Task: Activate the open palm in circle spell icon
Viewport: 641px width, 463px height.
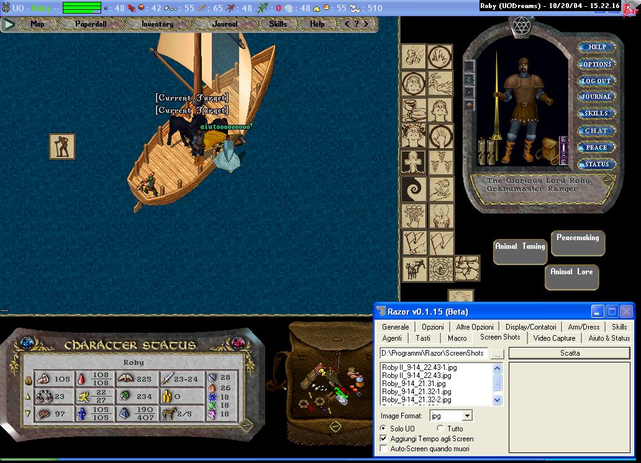Action: 440,136
